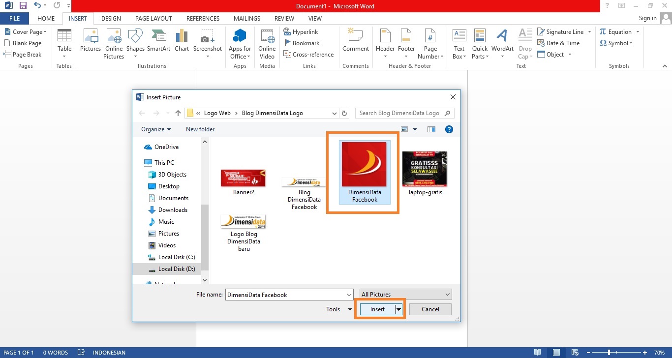This screenshot has height=358, width=672.
Task: Switch to the PAGE LAYOUT tab
Action: coord(153,19)
